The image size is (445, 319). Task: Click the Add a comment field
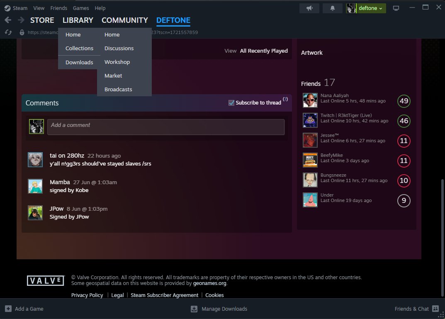tap(166, 127)
